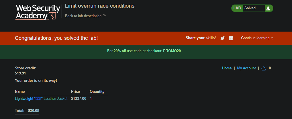Click the basket item count 0
Image resolution: width=292 pixels, height=119 pixels.
270,68
